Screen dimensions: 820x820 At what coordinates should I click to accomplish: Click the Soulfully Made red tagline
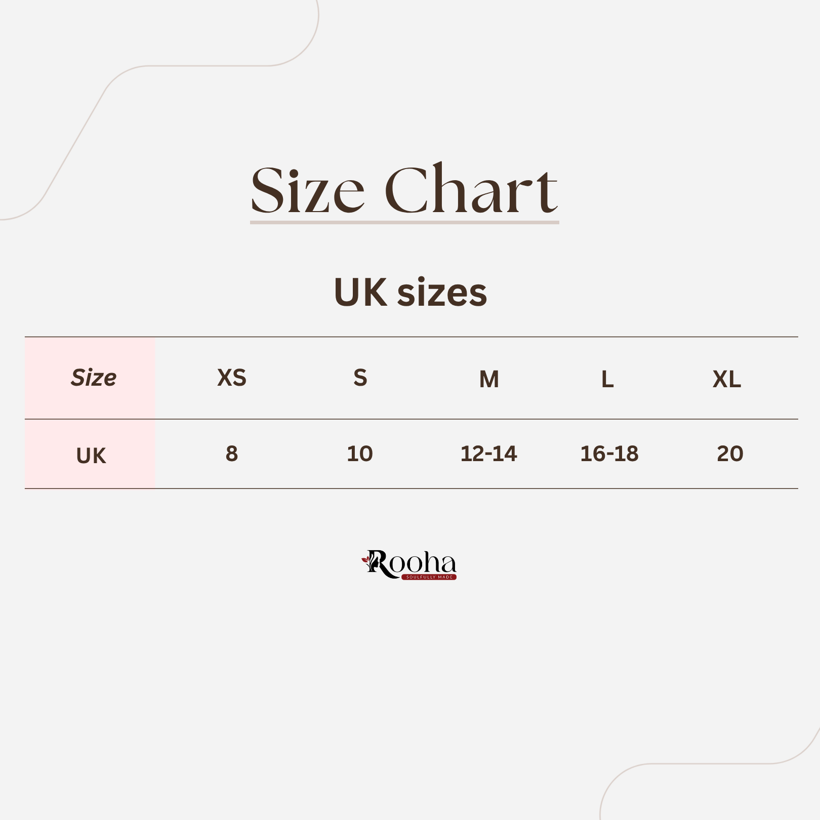click(x=429, y=577)
